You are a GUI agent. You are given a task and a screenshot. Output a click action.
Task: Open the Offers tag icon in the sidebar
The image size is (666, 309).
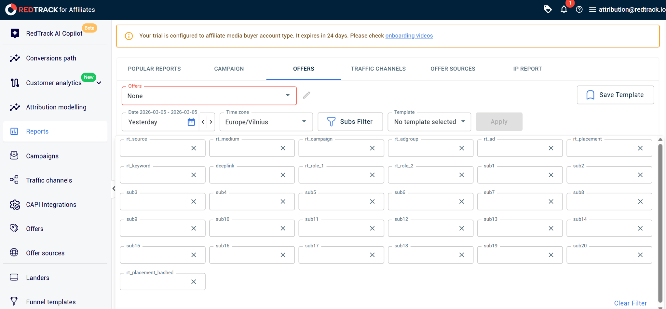pos(14,228)
